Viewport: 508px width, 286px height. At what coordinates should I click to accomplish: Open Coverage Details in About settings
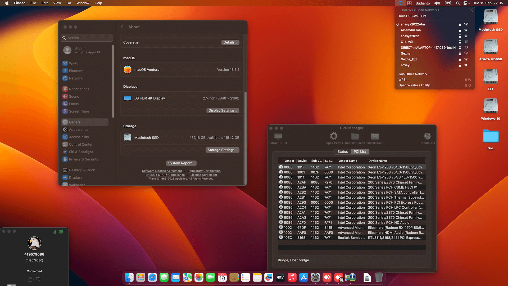coord(230,42)
